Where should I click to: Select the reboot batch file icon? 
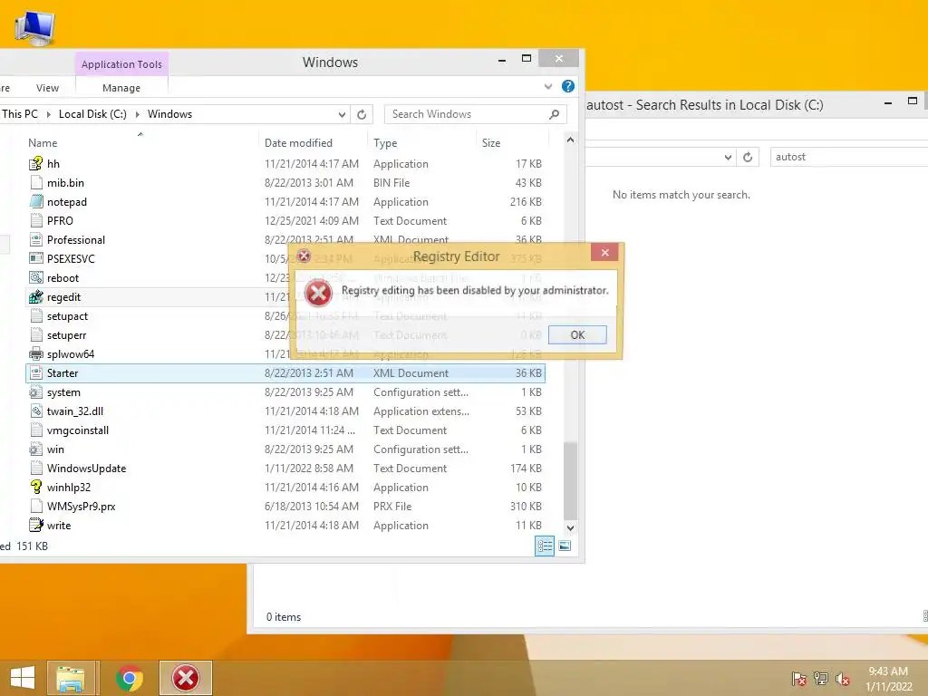(x=36, y=277)
